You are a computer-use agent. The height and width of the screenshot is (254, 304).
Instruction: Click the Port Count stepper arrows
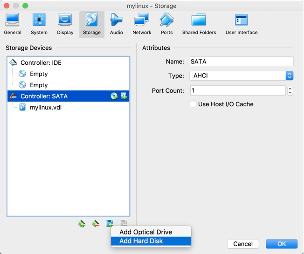pos(290,90)
